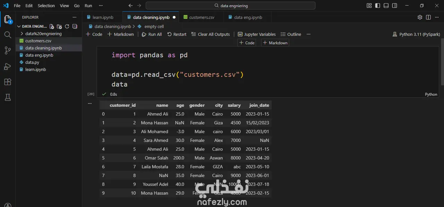This screenshot has width=444, height=207.
Task: Go back using the navigation arrow
Action: coord(130,6)
